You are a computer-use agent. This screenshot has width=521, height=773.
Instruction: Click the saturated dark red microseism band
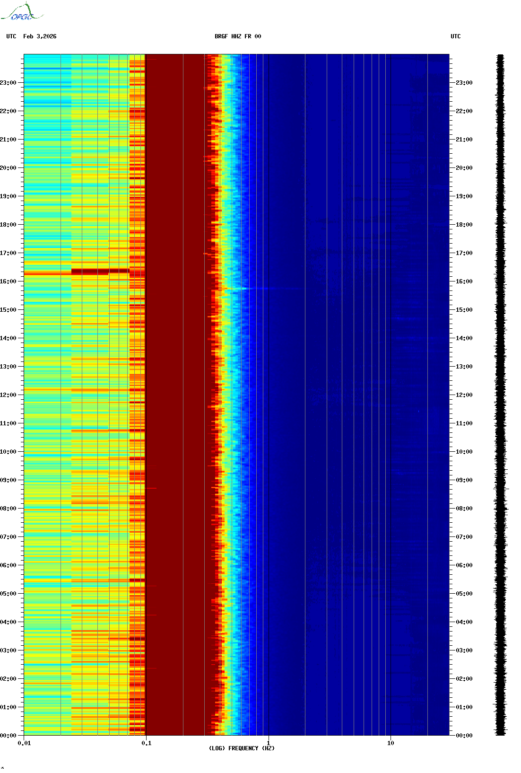(x=175, y=395)
